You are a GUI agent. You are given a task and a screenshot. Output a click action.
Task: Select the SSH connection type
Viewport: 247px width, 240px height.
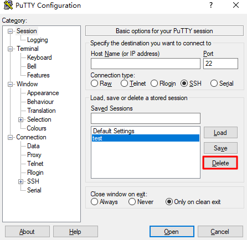coord(184,84)
